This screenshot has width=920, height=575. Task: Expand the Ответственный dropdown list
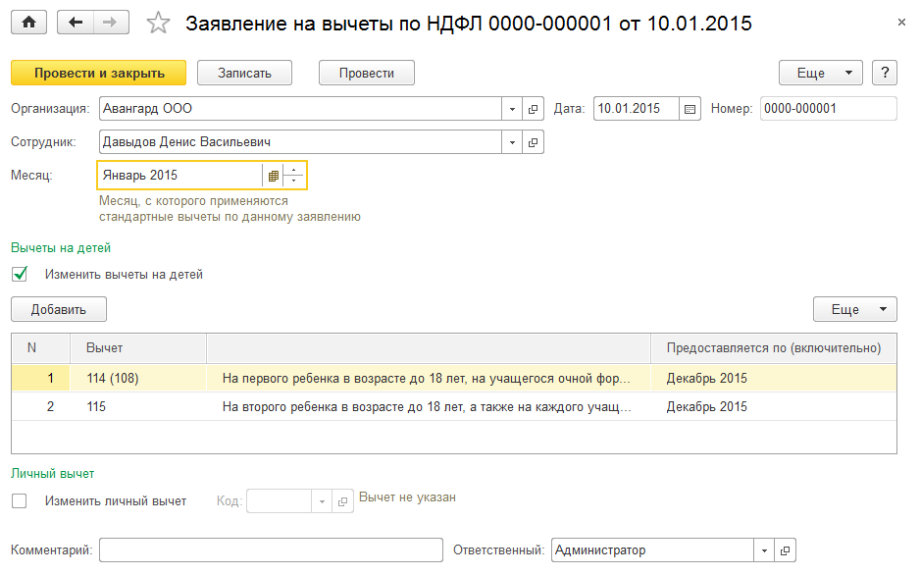click(765, 550)
